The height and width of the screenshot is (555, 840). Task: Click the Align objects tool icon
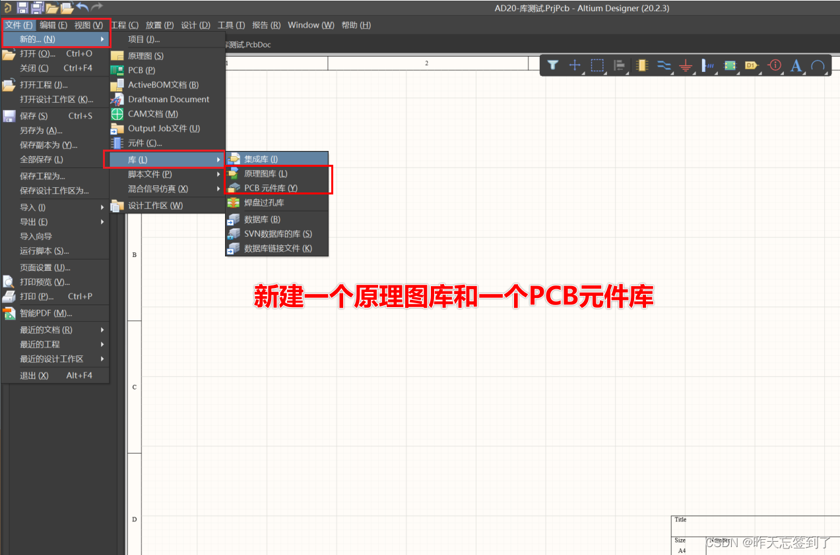(x=619, y=65)
